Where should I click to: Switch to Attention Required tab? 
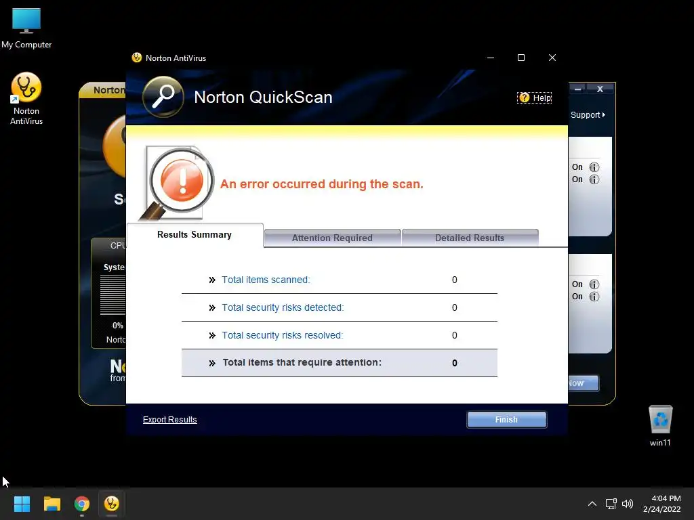332,238
